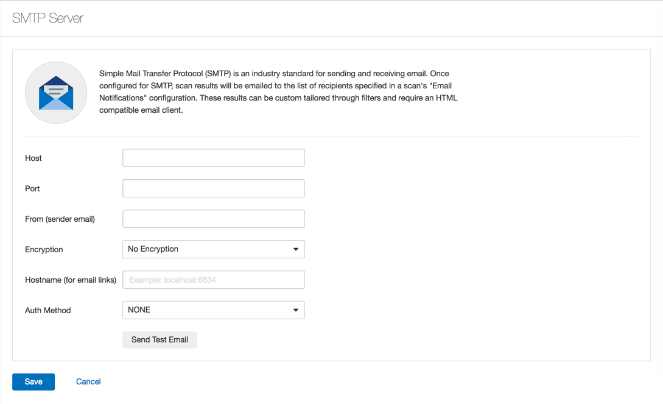Click the SMTP Server page heading
Screen dimensions: 663x404
(47, 18)
